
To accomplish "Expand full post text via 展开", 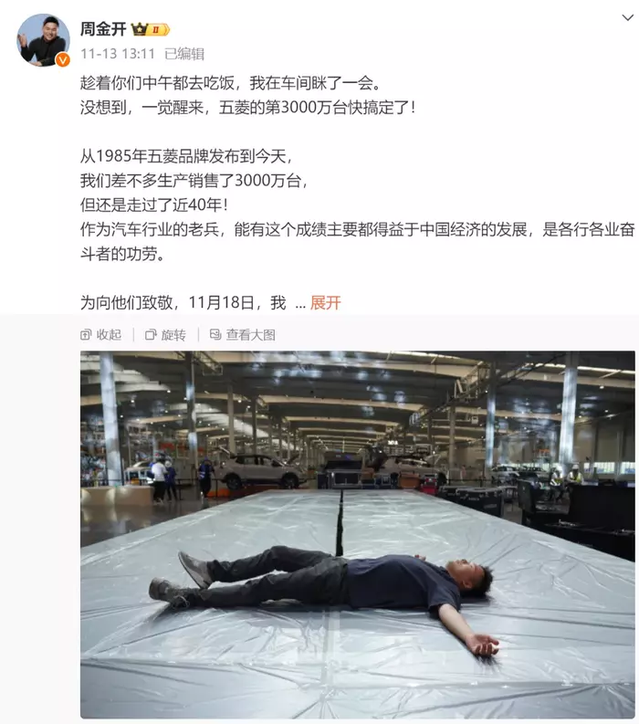I will point(326,303).
